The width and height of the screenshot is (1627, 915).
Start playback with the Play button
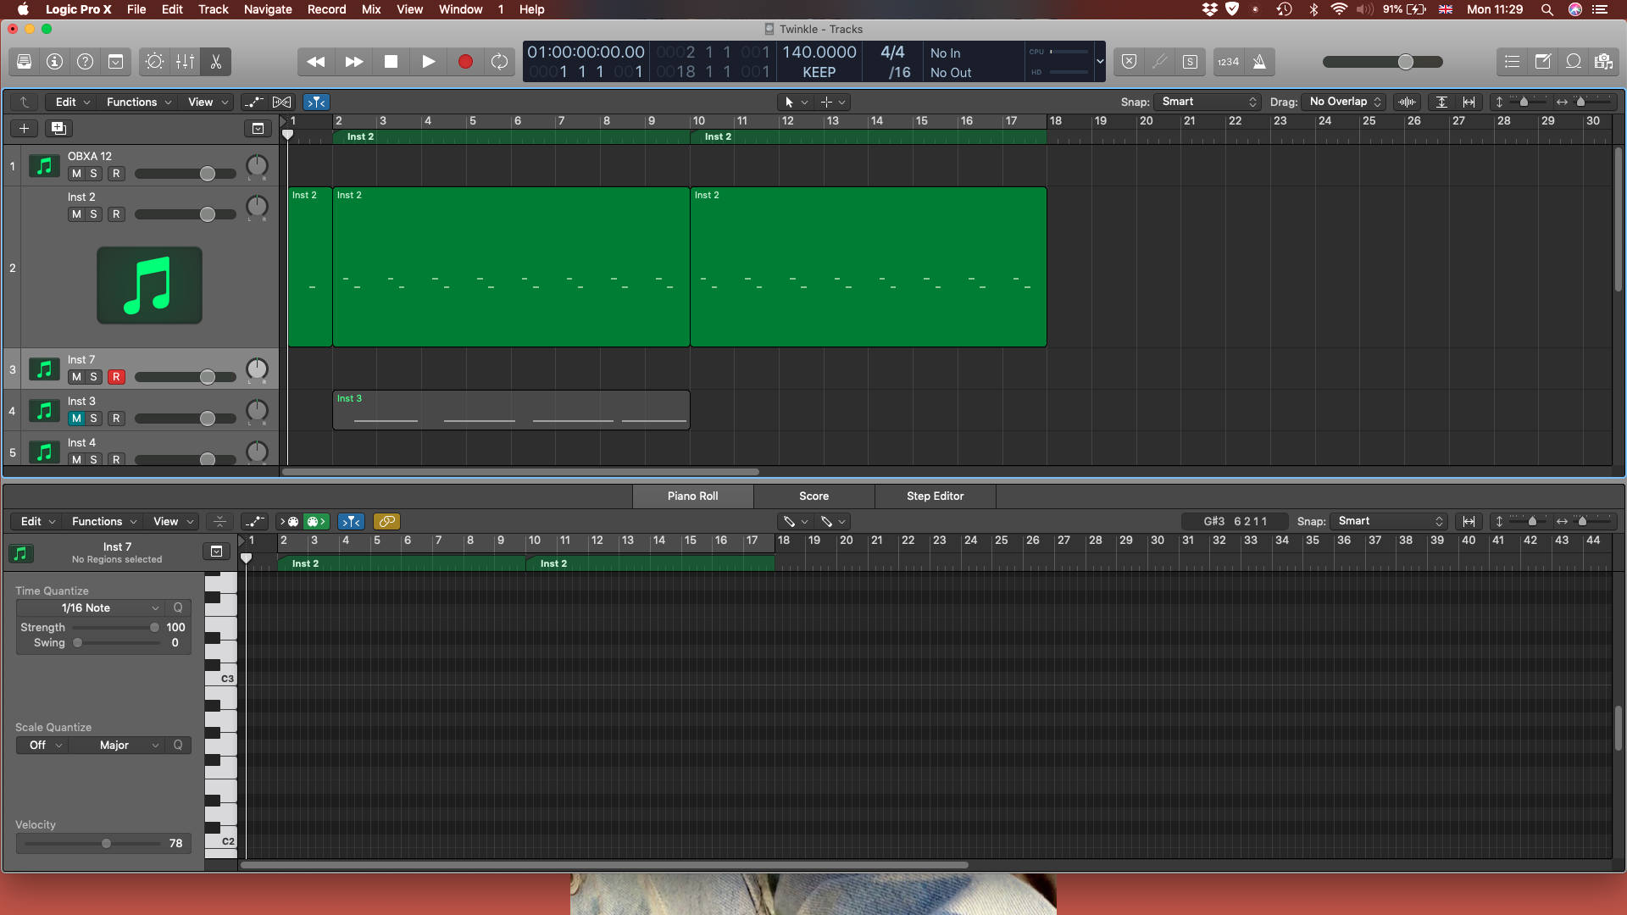tap(429, 61)
